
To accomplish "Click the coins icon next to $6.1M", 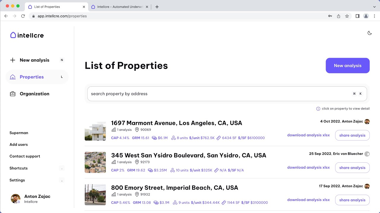I will click(x=154, y=138).
